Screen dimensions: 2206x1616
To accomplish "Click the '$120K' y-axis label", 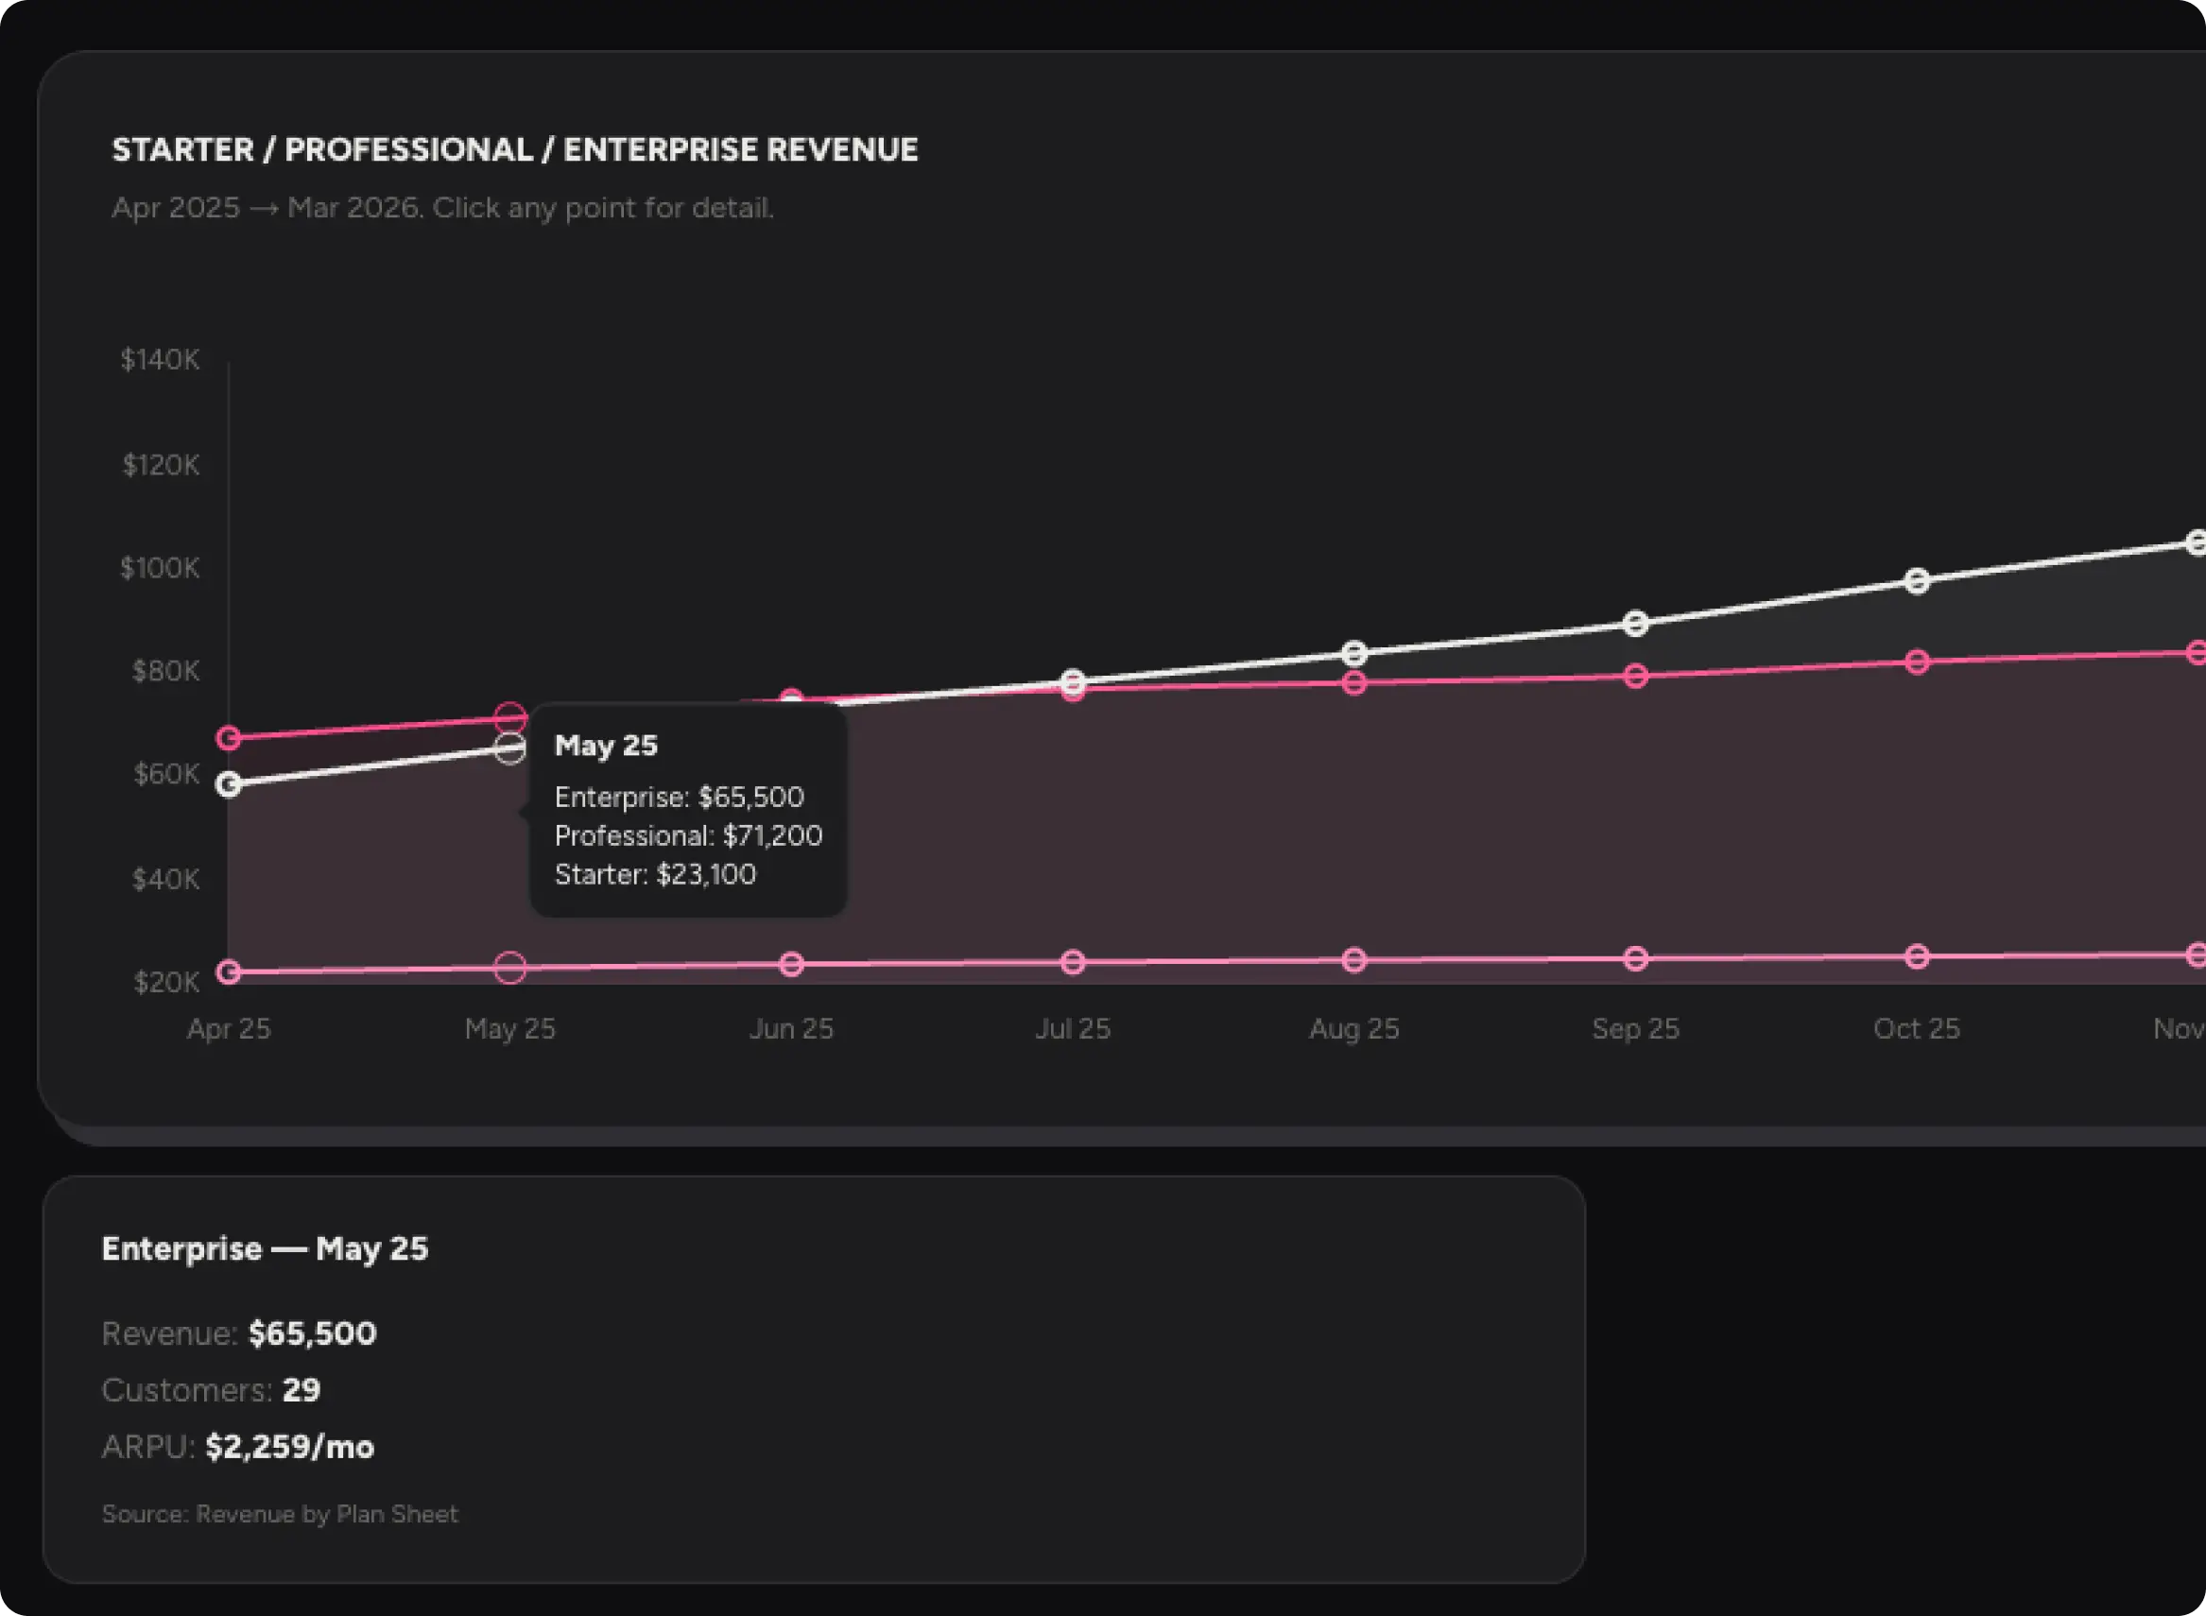I will coord(161,465).
